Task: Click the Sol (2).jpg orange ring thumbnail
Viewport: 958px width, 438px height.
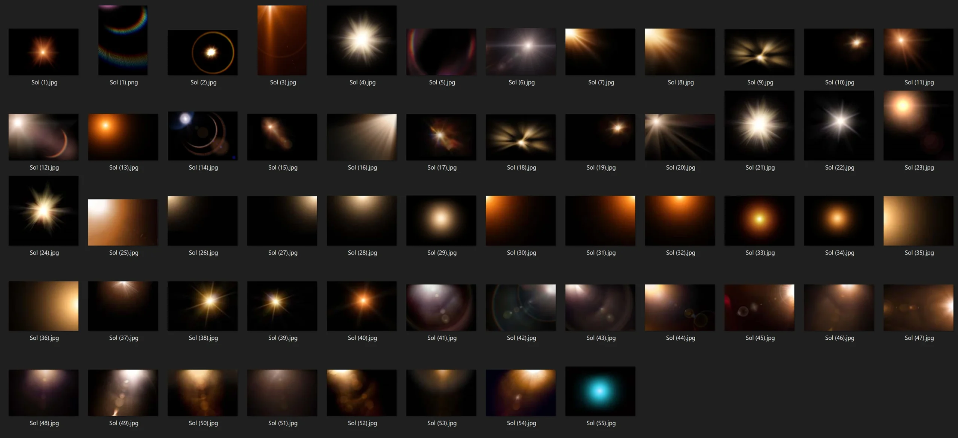Action: coord(202,52)
